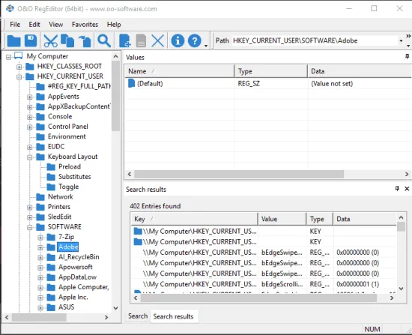Open search with the magnifier icon

(104, 41)
